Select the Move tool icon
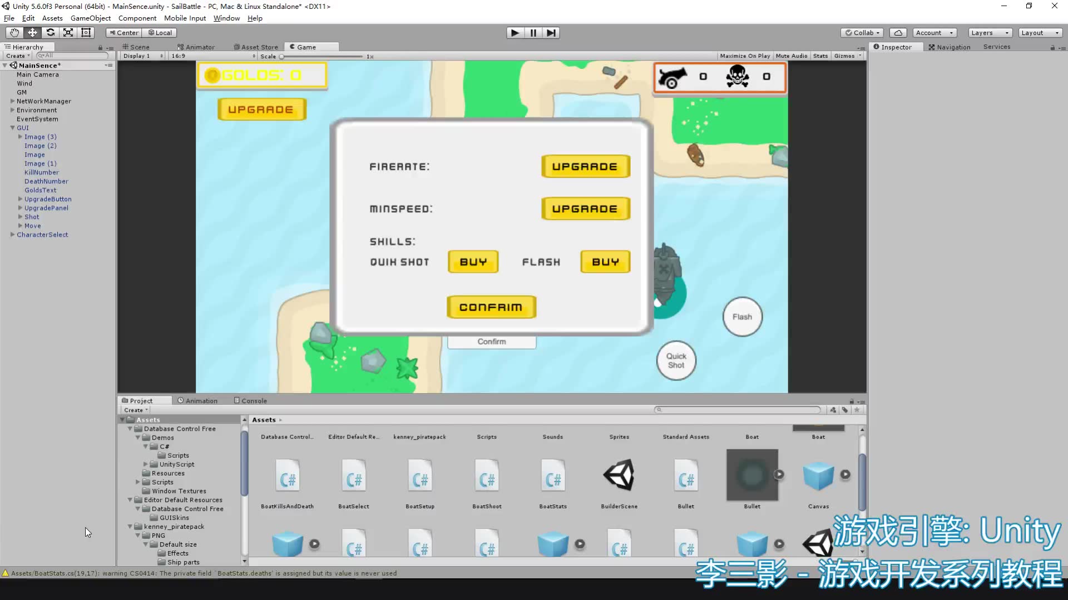Screen dimensions: 1068x600 tap(32, 33)
